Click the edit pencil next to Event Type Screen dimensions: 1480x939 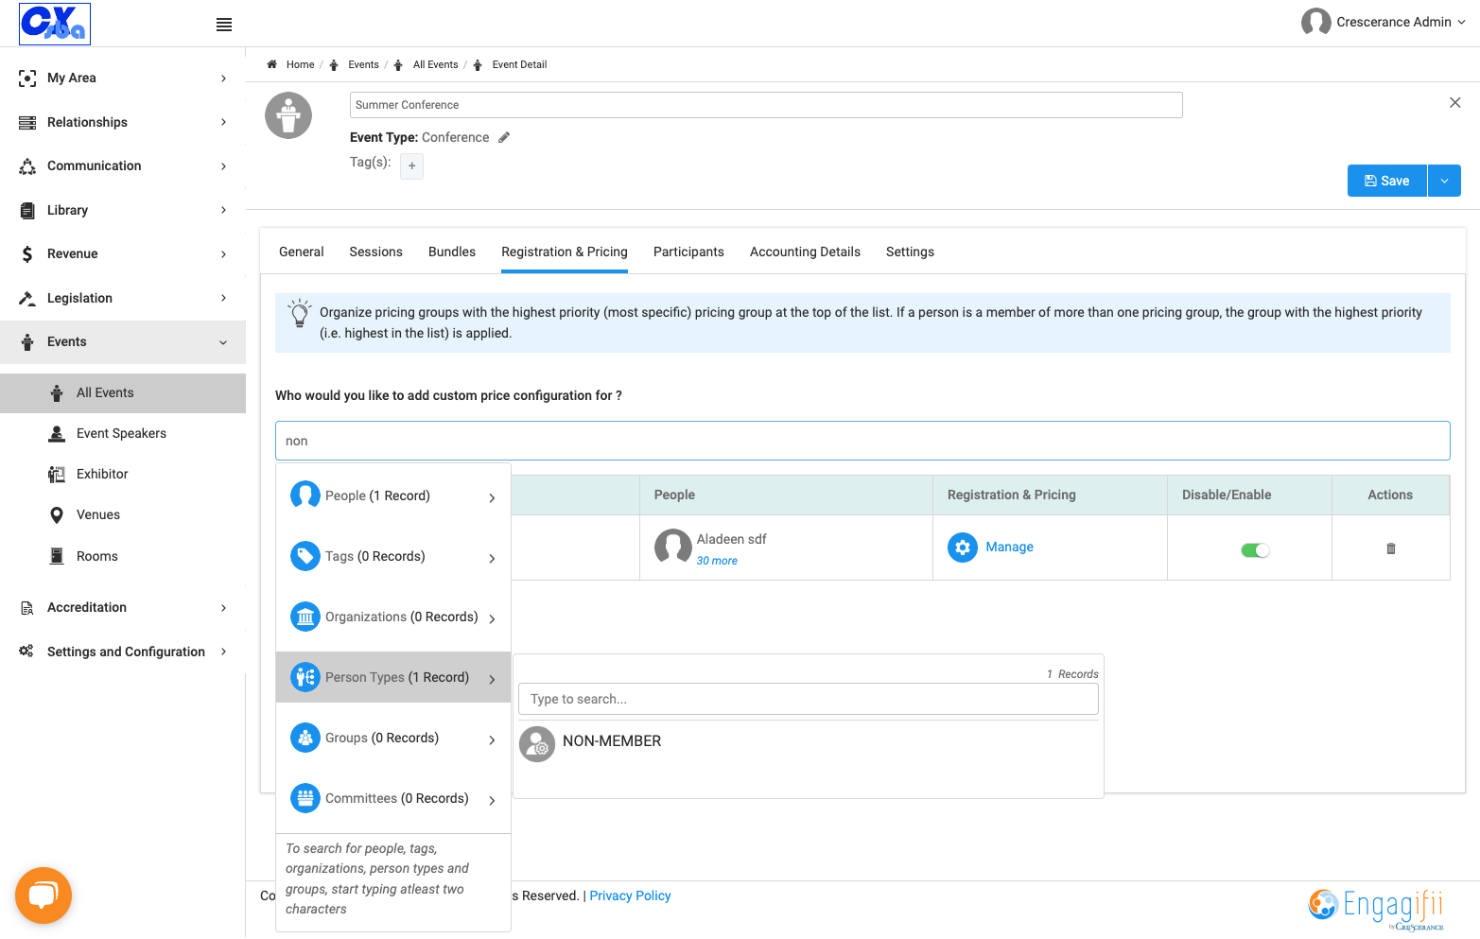pos(504,137)
